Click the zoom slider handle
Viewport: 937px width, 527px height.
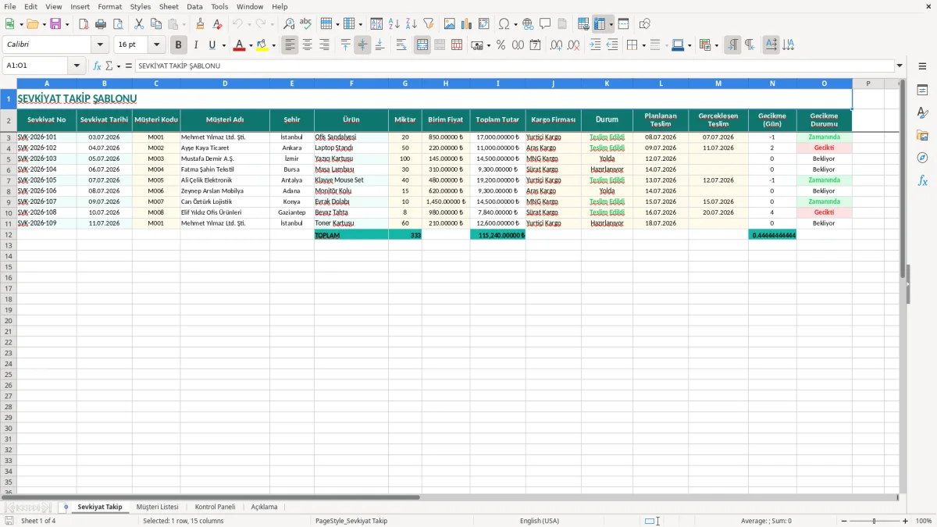(874, 521)
